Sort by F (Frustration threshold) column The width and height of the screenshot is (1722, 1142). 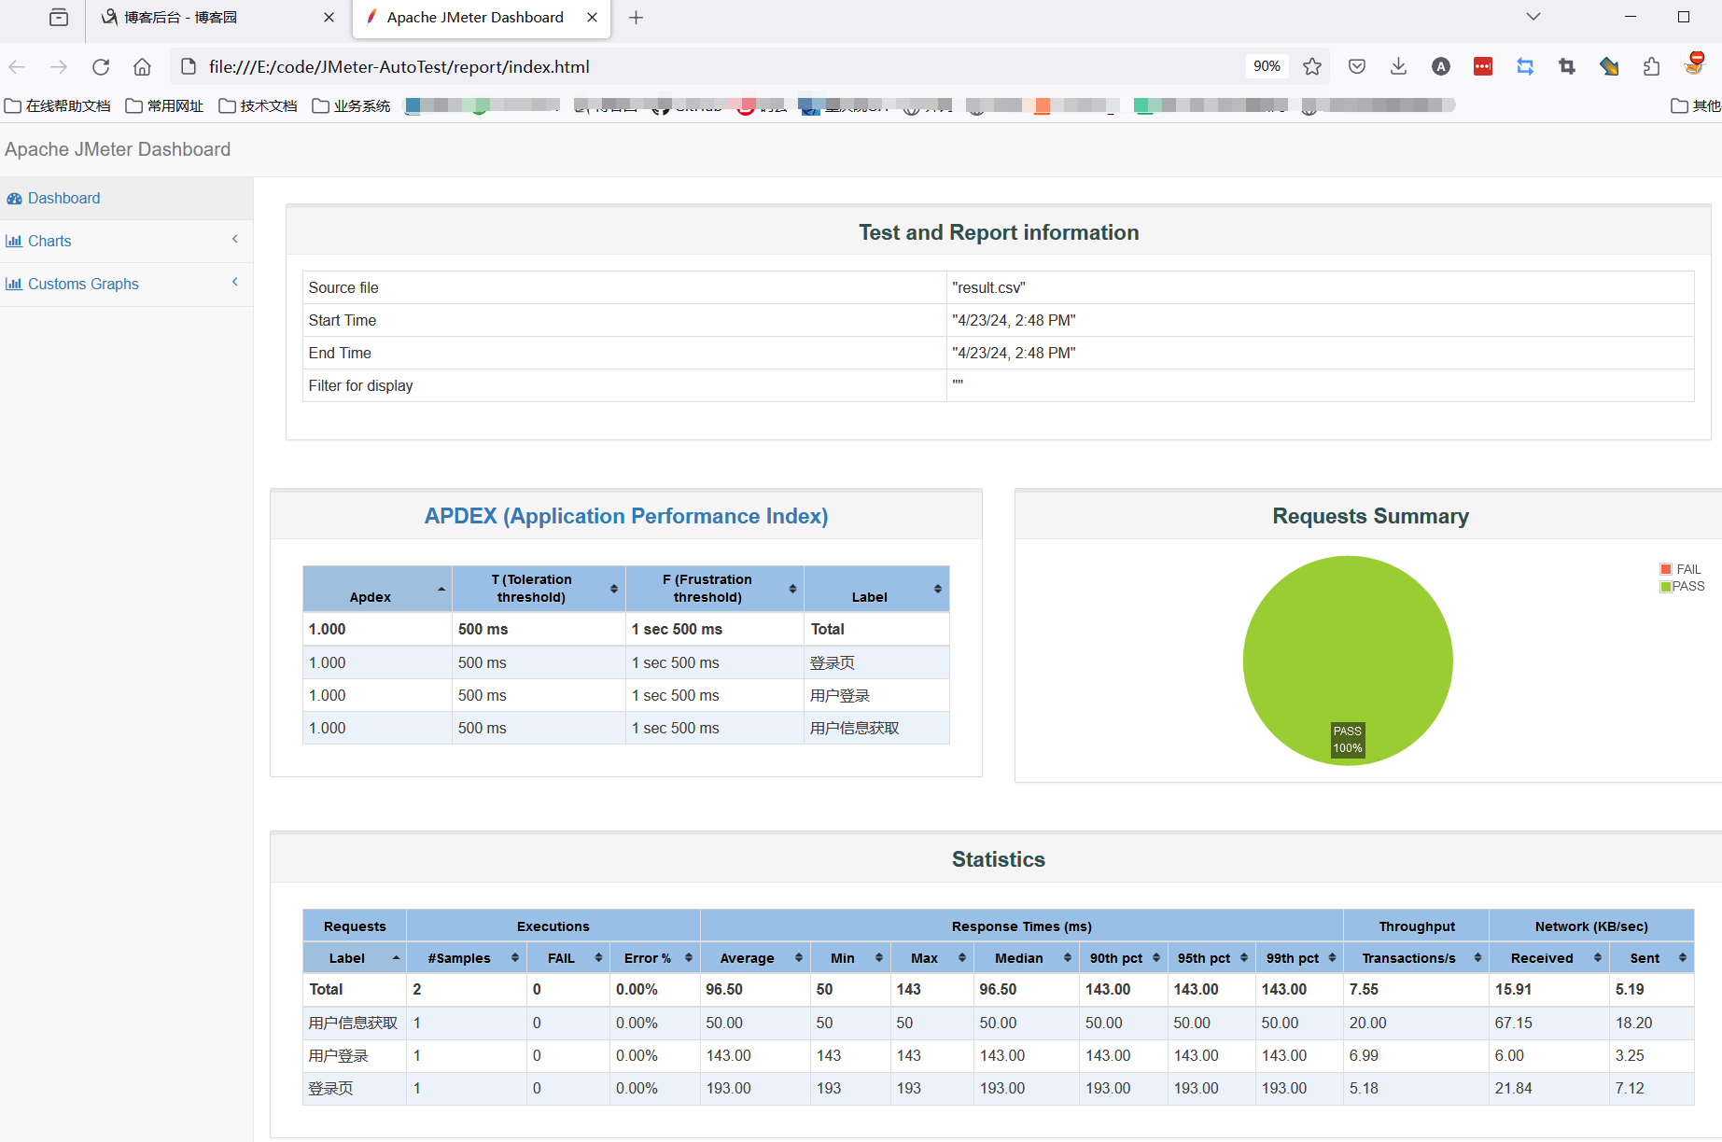(714, 589)
